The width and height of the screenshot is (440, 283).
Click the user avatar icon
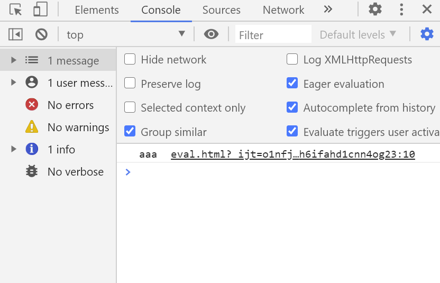pyautogui.click(x=32, y=83)
